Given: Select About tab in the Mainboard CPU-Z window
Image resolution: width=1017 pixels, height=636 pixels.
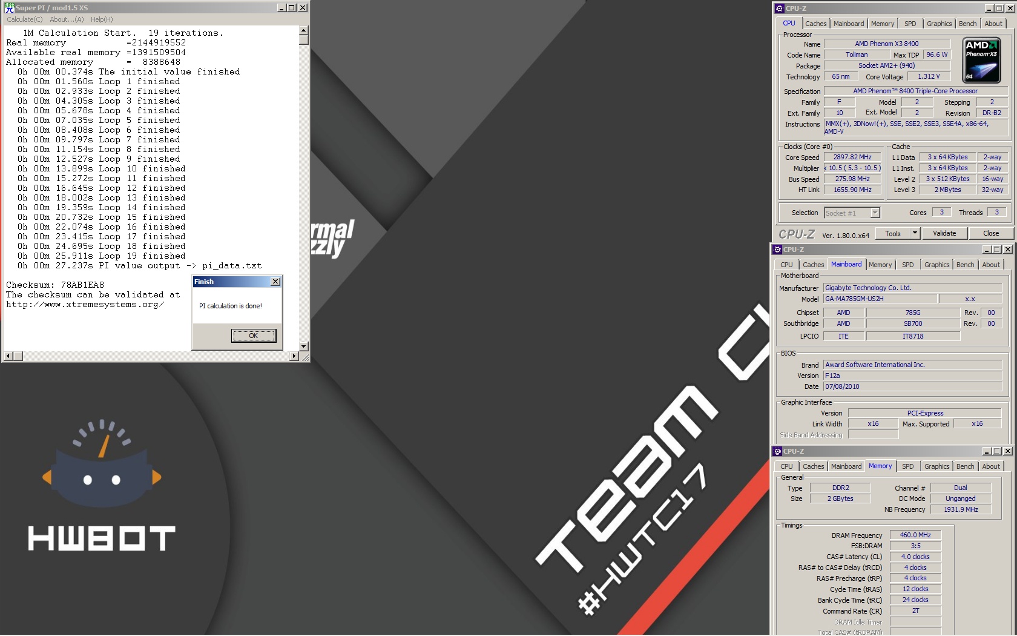Looking at the screenshot, I should coord(991,265).
